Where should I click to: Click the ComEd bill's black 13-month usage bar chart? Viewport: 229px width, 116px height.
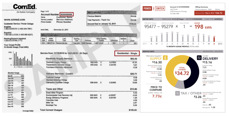(23, 59)
